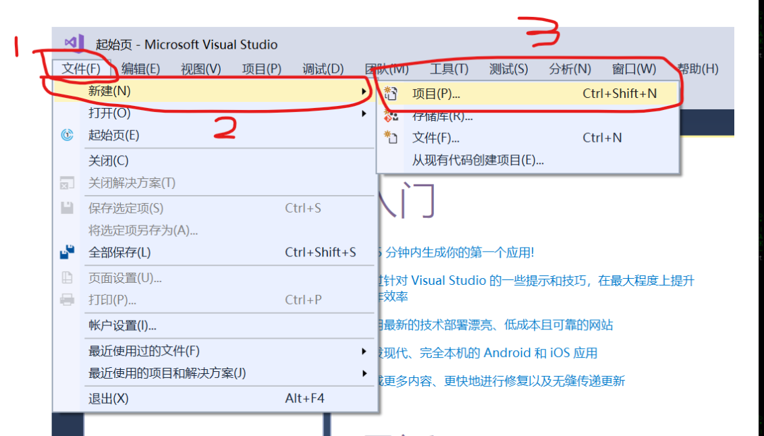This screenshot has height=436, width=764.
Task: Expand the 最近使用过的文件(F) submenu arrow
Action: tap(363, 351)
